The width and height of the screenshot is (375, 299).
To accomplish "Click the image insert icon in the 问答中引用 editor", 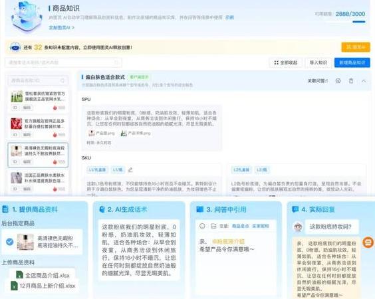I will [x=213, y=226].
